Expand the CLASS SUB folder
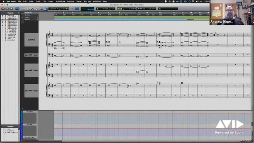This screenshot has width=254, height=143. 7,35
